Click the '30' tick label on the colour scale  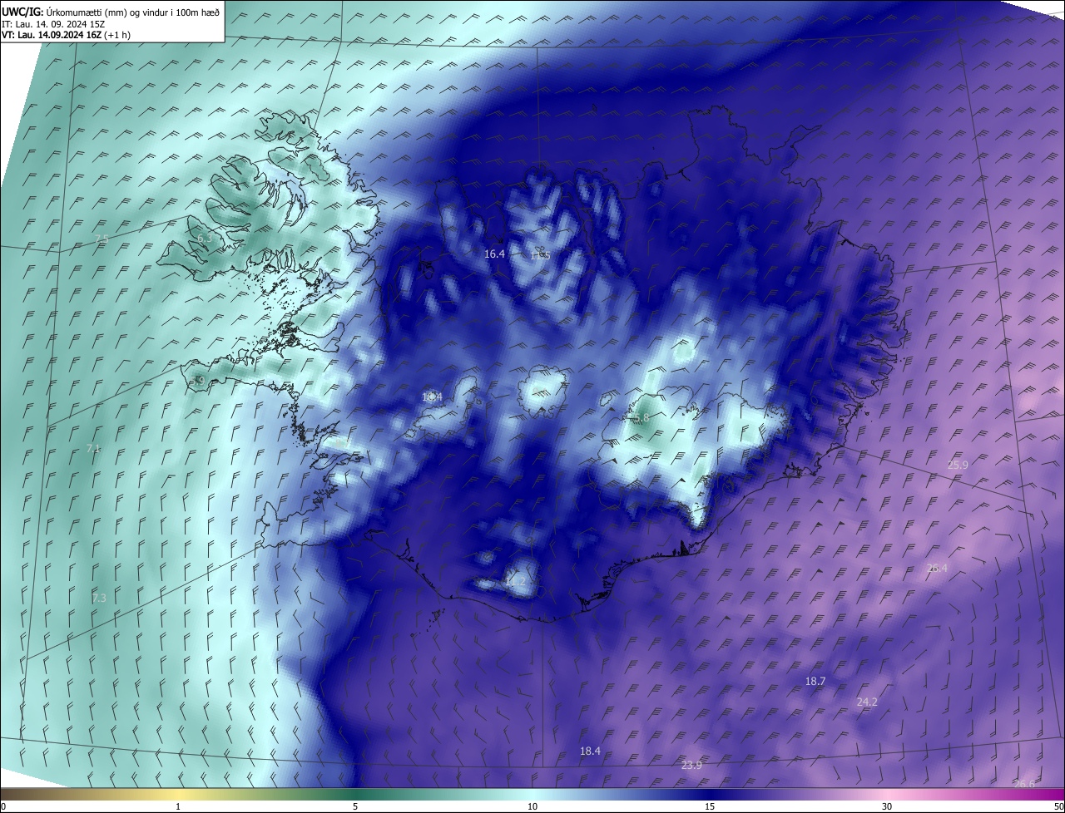[887, 806]
